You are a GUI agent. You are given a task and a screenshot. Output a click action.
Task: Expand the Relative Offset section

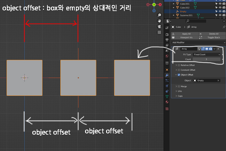click(176, 65)
